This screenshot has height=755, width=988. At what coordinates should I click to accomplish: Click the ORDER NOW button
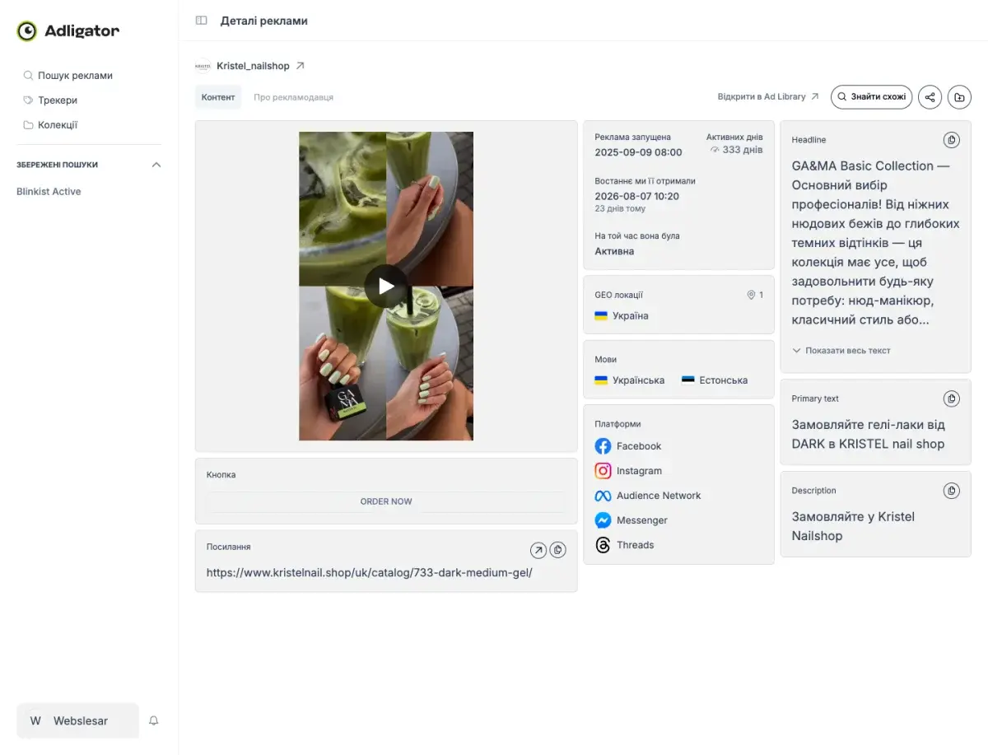[386, 501]
